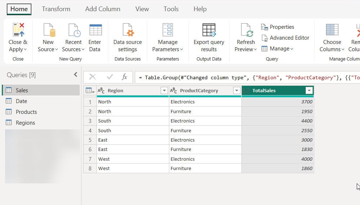Screen dimensions: 360x205
Task: Click the cell with value 4000
Action: tap(277, 159)
